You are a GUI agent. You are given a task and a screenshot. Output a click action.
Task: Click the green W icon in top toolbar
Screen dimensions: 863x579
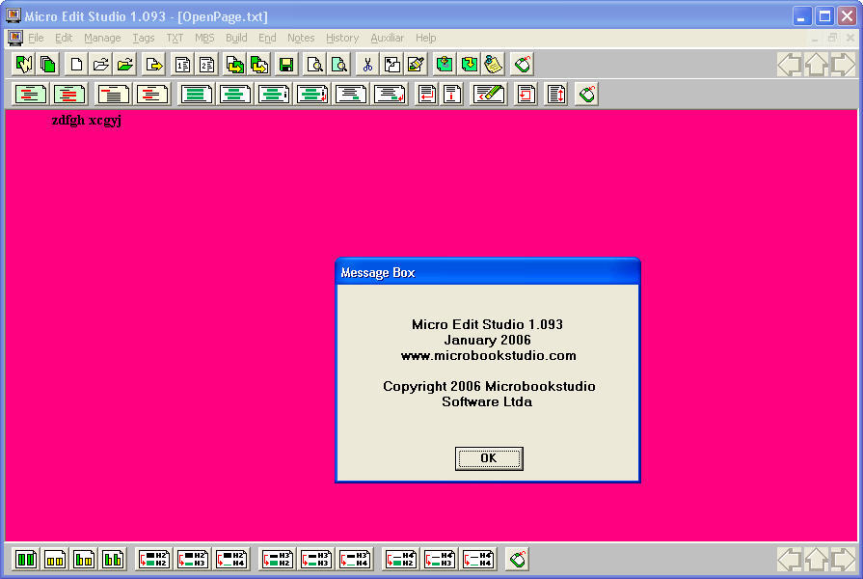click(x=24, y=65)
